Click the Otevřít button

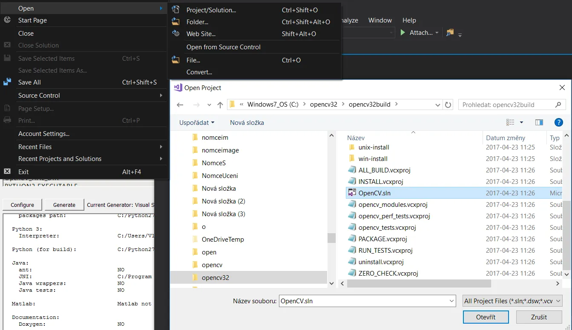click(486, 317)
